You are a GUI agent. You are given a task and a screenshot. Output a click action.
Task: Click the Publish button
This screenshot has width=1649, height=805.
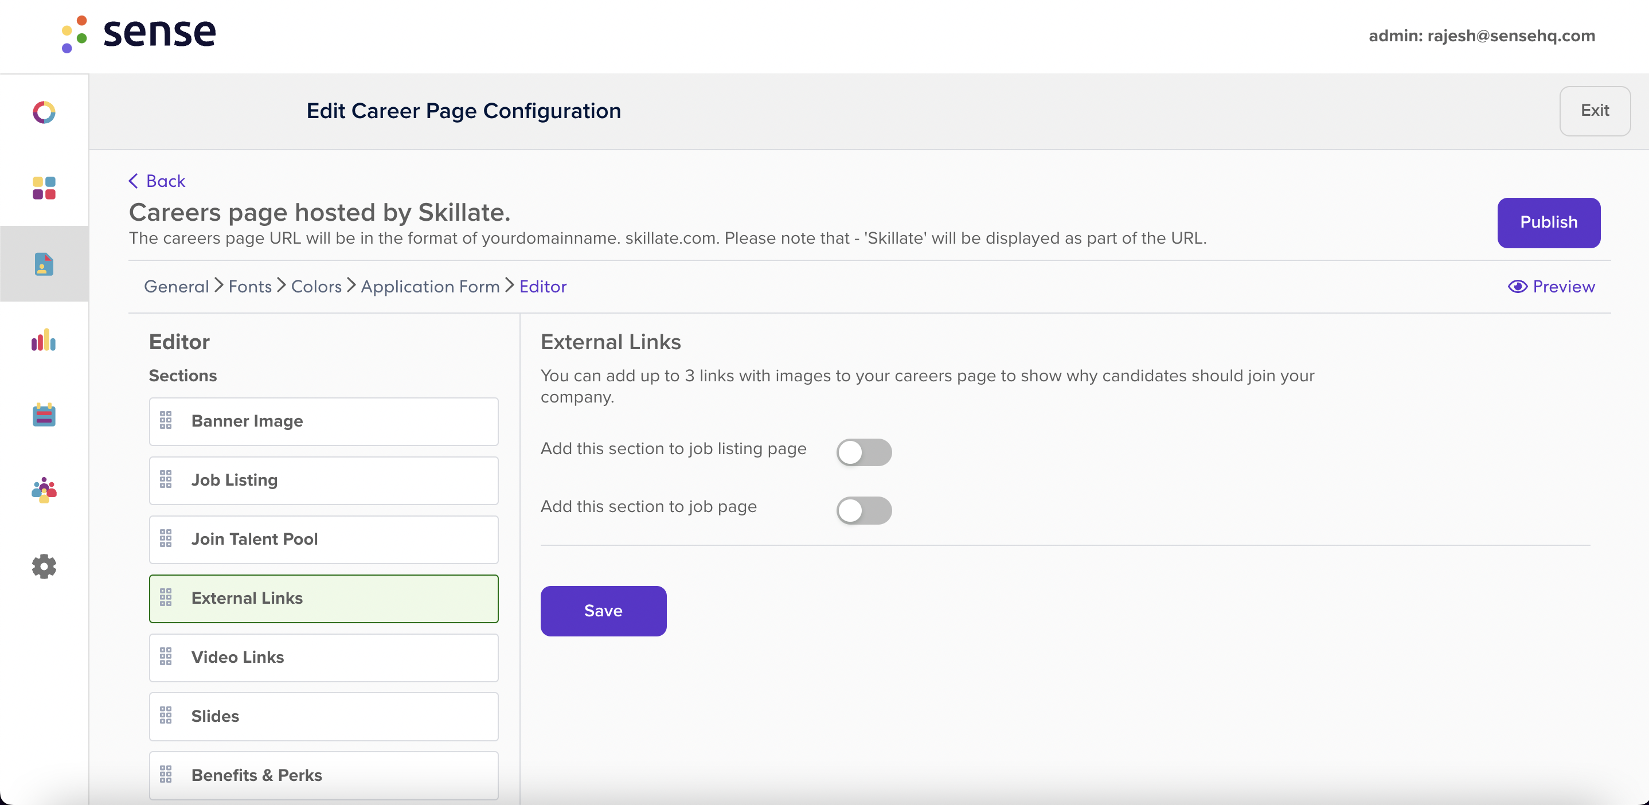click(x=1549, y=222)
